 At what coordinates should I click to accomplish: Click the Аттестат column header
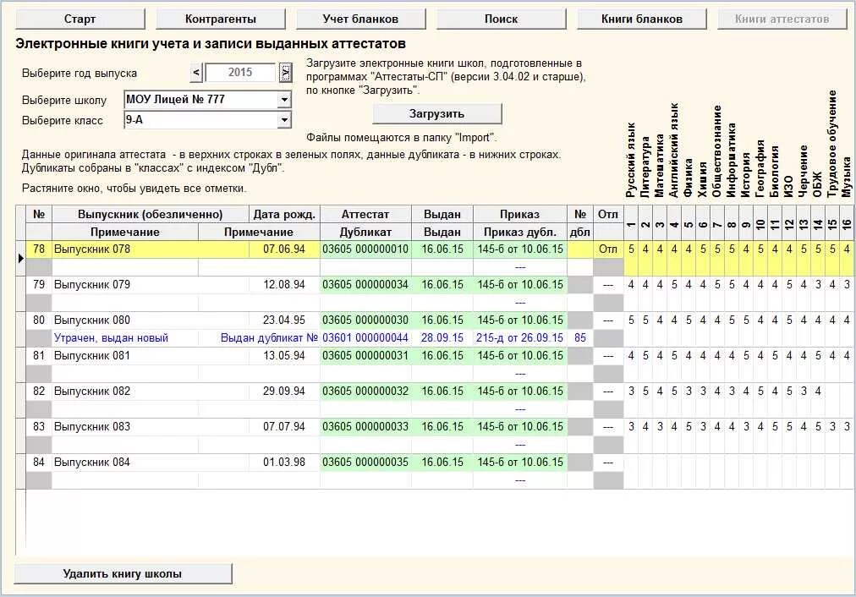(x=365, y=214)
